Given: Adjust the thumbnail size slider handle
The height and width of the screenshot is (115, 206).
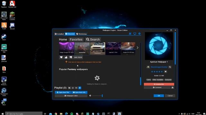Looking at the screenshot, I should (x=102, y=96).
